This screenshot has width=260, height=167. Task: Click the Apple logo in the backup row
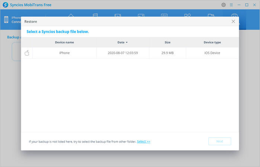(x=27, y=53)
